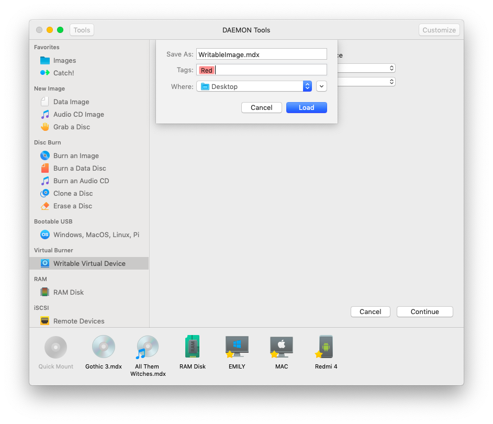The width and height of the screenshot is (493, 424).
Task: Click inside the Tags input field
Action: 262,70
